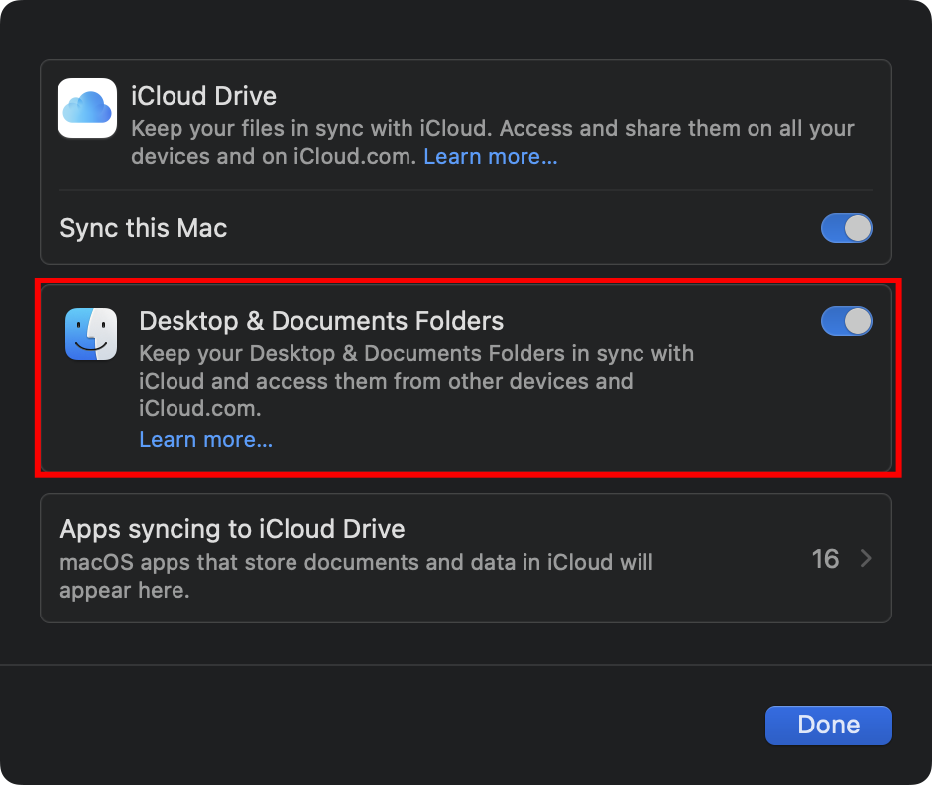This screenshot has height=785, width=932.
Task: Click the Keep your files in sync description
Action: point(493,129)
